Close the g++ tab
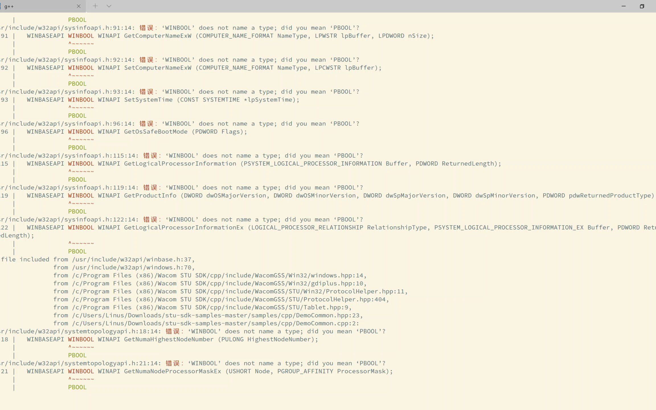Screen dimensions: 656x410 point(79,6)
